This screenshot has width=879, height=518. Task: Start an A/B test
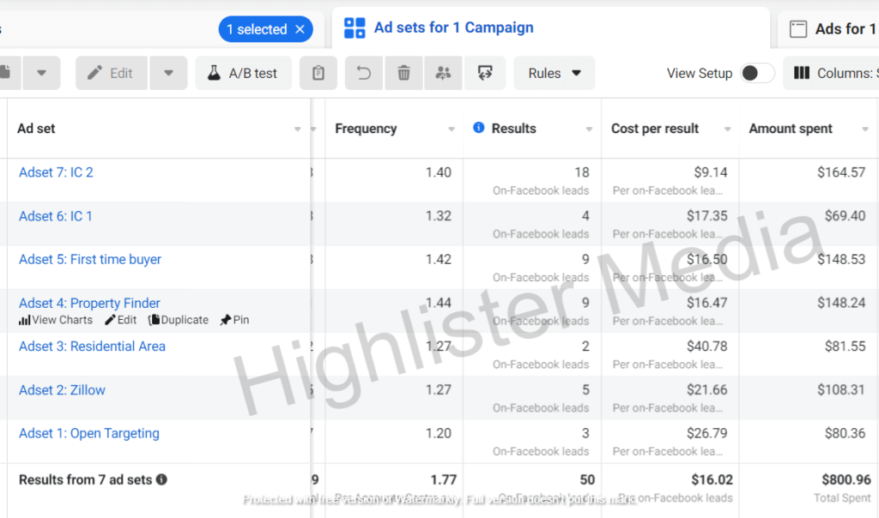coord(243,74)
